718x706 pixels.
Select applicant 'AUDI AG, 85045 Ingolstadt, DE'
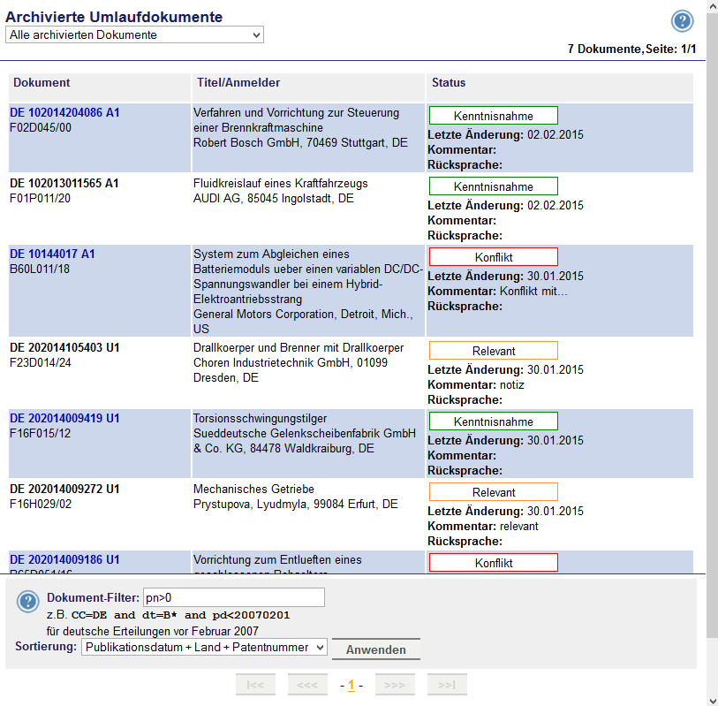point(274,198)
